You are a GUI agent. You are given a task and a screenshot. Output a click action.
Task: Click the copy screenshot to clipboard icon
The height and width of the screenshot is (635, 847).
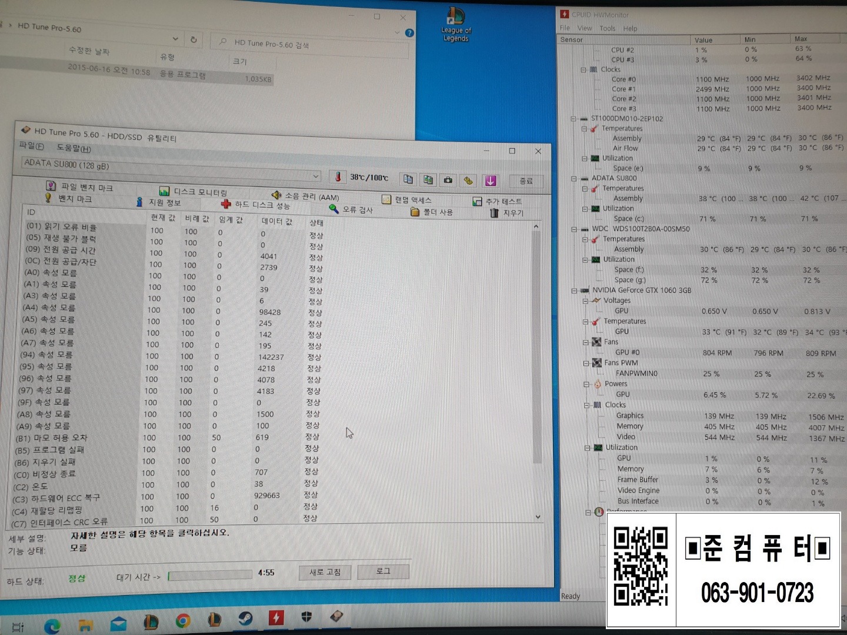(428, 179)
